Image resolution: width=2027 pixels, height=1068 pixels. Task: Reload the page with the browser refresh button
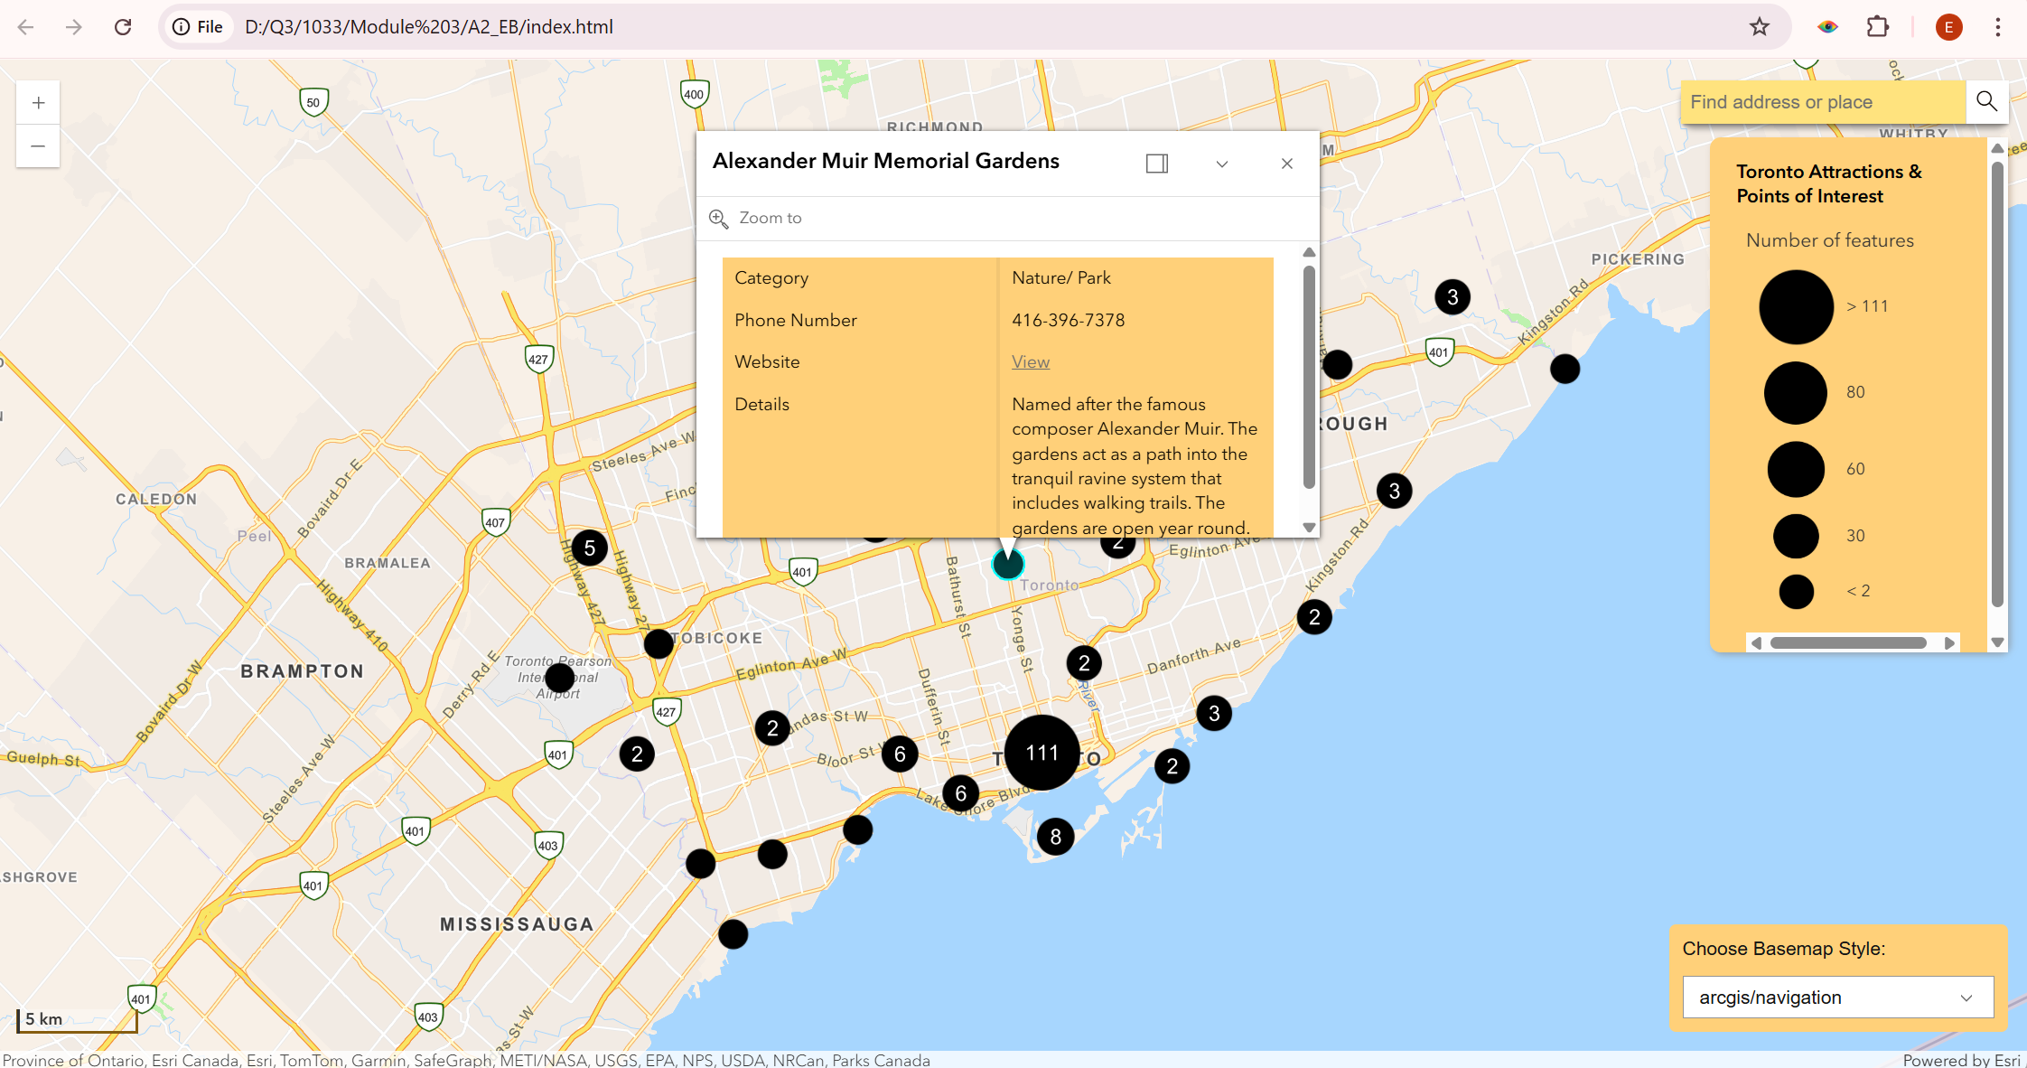[x=123, y=27]
